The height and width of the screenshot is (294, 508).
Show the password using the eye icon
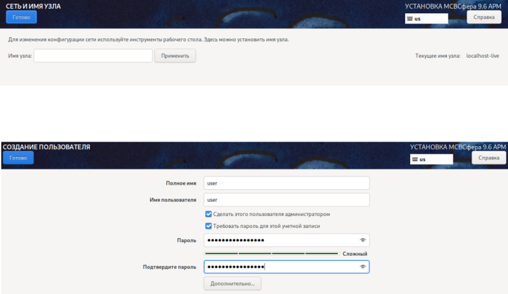tap(363, 240)
